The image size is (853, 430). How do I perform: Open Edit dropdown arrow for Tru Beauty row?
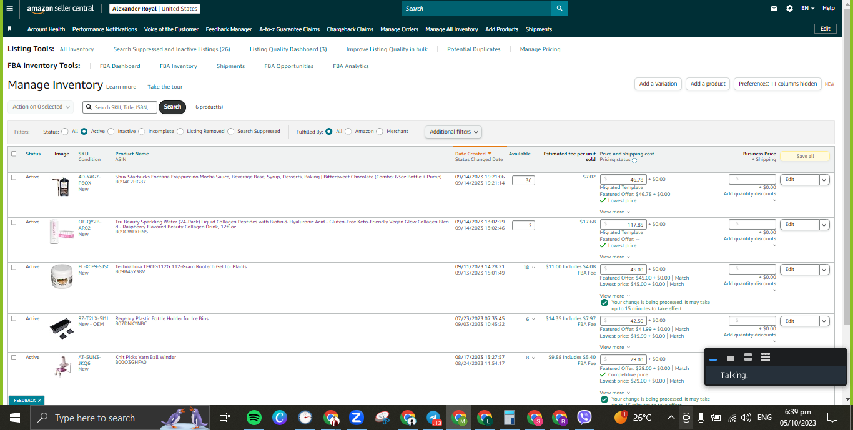[824, 225]
